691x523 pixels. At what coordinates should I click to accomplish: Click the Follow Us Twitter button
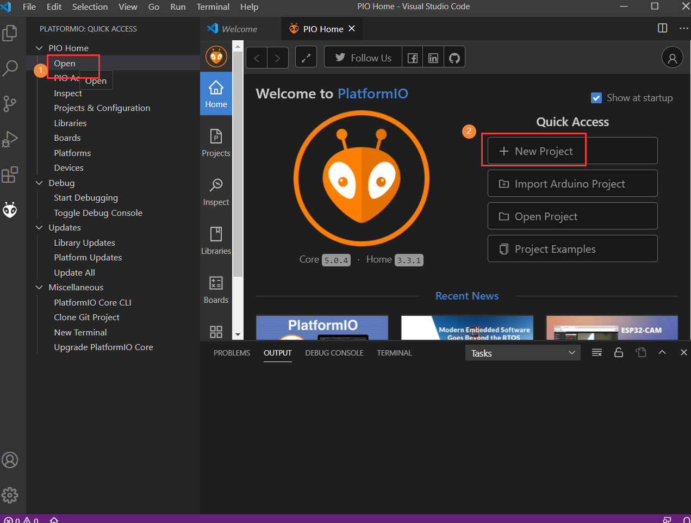pyautogui.click(x=363, y=58)
